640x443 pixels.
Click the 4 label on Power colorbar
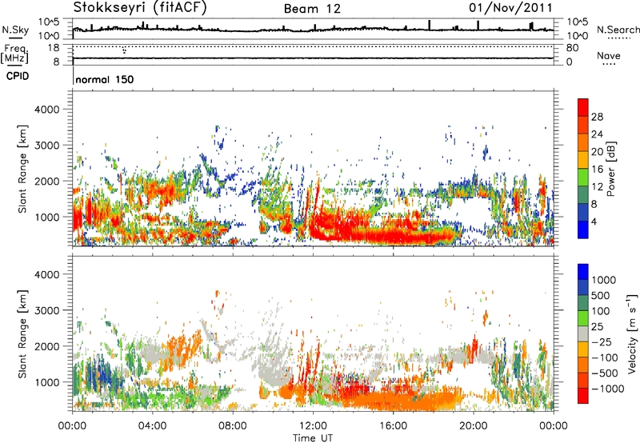pyautogui.click(x=594, y=221)
